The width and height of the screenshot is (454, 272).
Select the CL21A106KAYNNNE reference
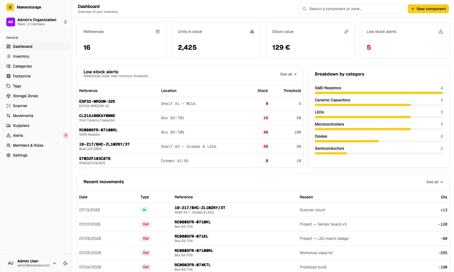tap(97, 116)
